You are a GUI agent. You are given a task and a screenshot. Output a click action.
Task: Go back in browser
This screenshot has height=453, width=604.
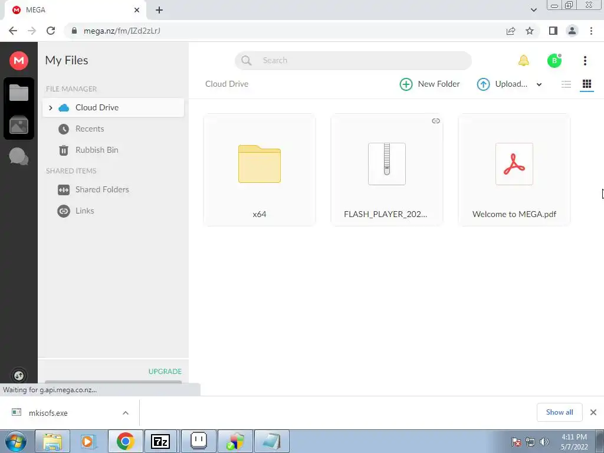pyautogui.click(x=13, y=31)
